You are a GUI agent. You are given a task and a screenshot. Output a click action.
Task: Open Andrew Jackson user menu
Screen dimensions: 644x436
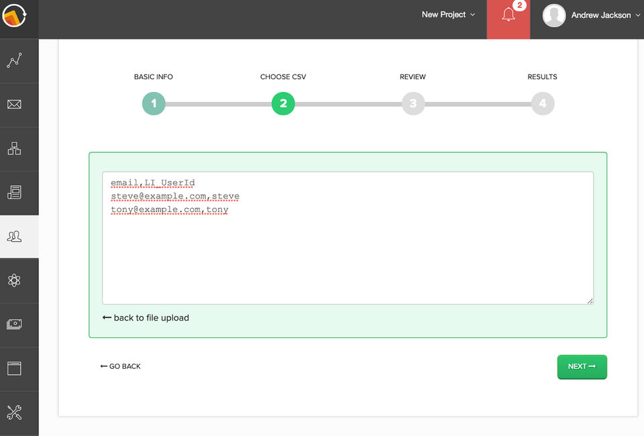[x=591, y=15]
